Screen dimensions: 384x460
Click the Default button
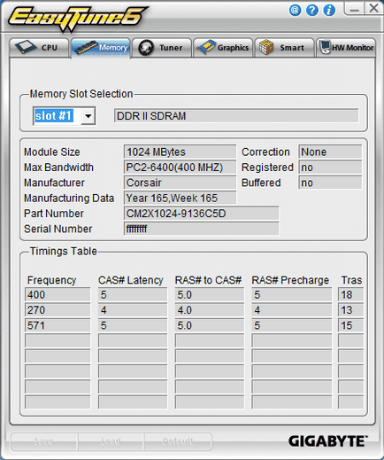[x=178, y=441]
